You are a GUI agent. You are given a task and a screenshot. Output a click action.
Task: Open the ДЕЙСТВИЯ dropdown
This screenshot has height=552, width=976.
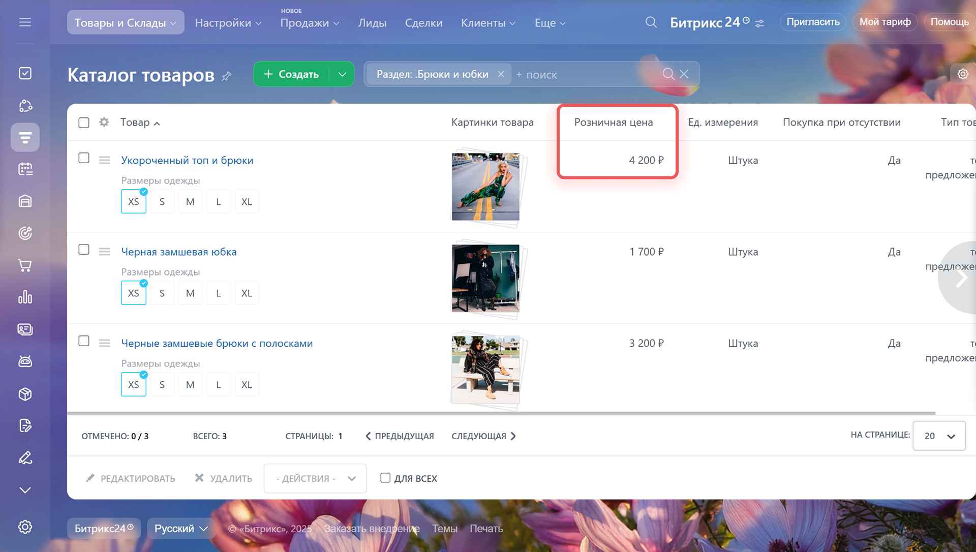(x=315, y=478)
